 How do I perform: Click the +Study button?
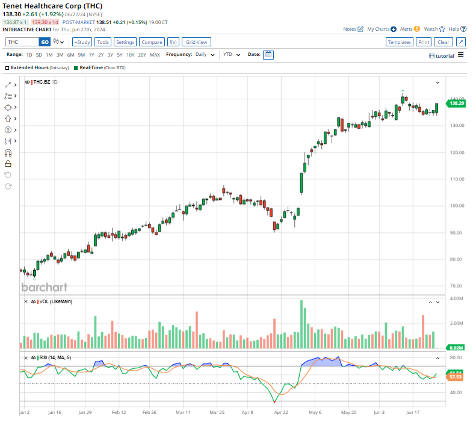pyautogui.click(x=82, y=42)
